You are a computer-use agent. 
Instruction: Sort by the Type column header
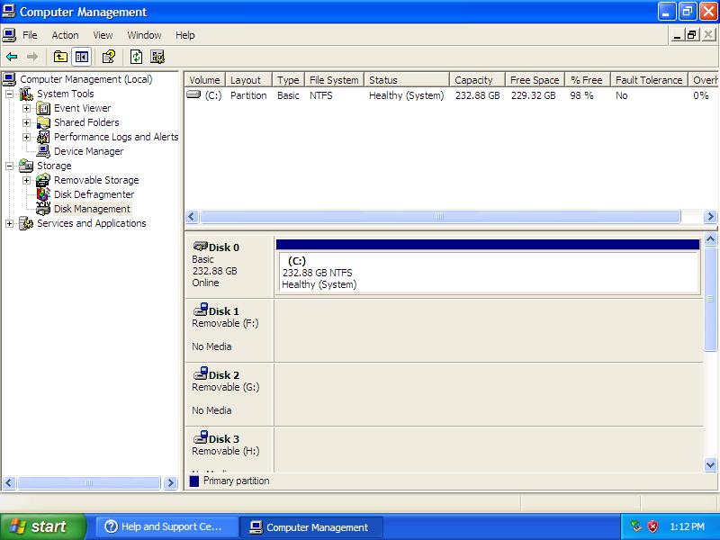coord(288,80)
